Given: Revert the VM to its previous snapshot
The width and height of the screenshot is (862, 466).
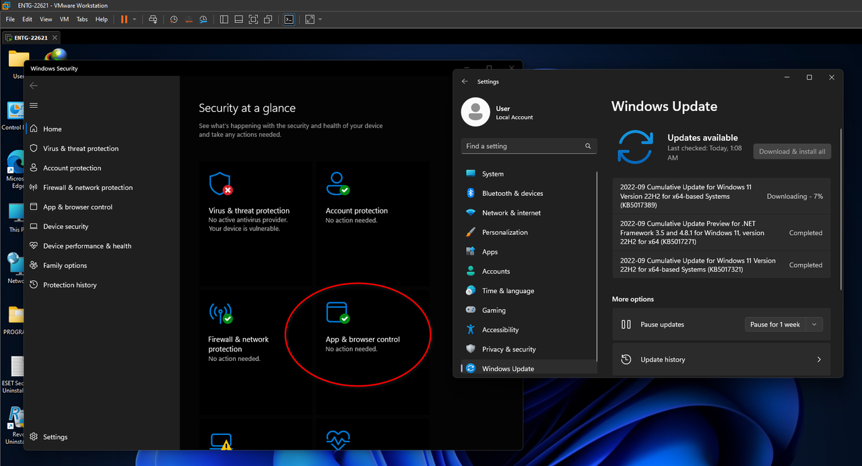Looking at the screenshot, I should [x=188, y=20].
